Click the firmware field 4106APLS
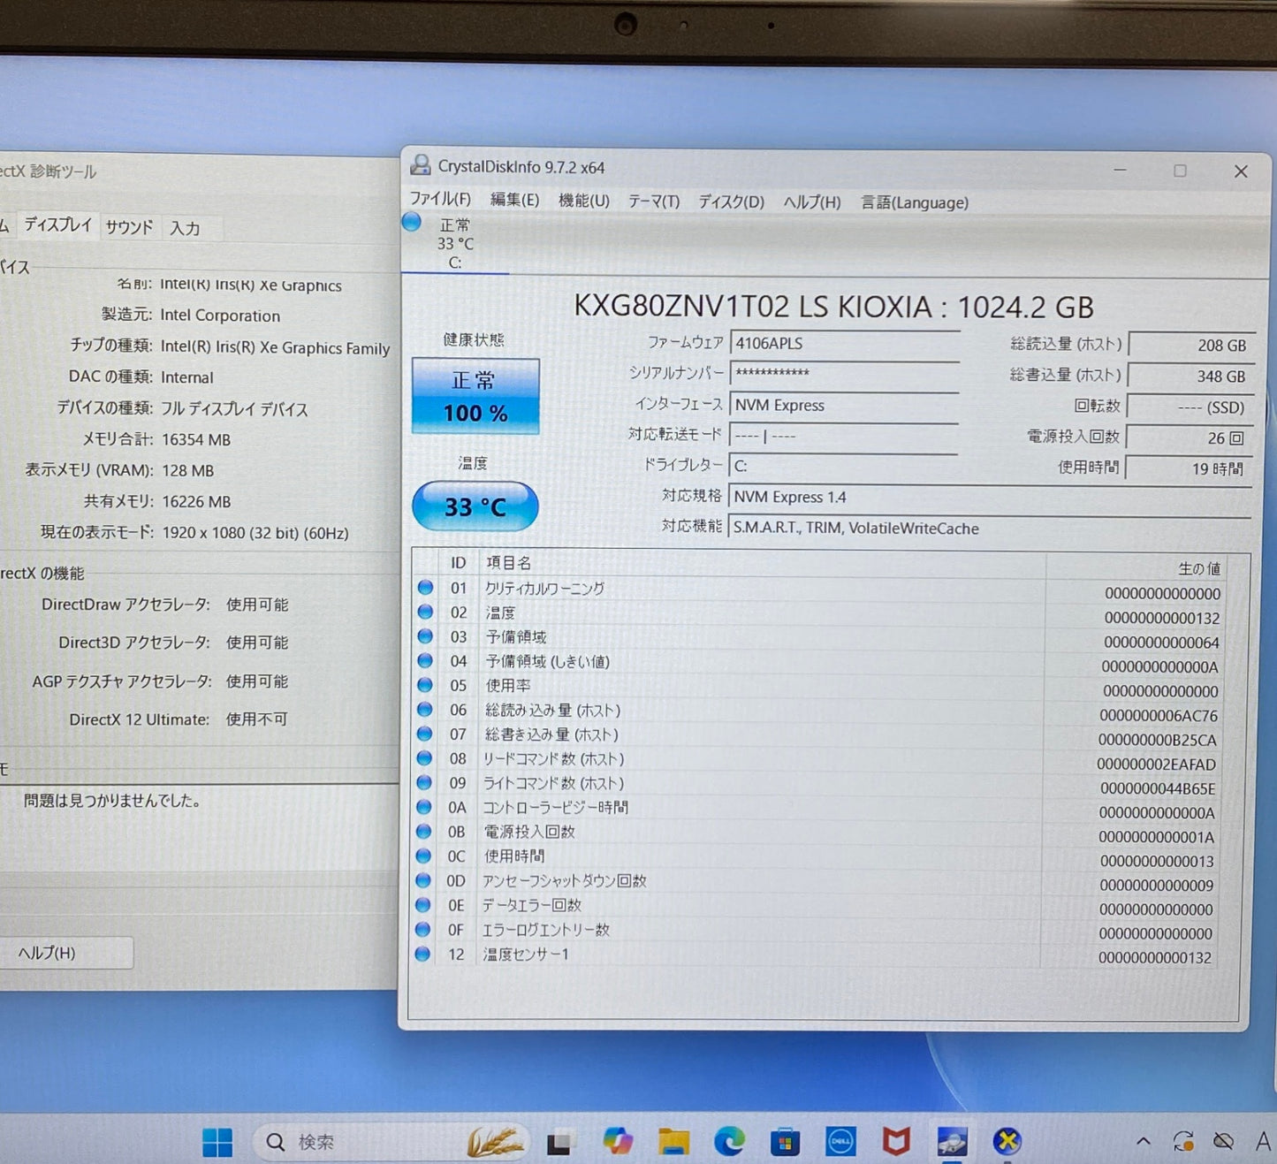The width and height of the screenshot is (1277, 1164). [x=845, y=343]
